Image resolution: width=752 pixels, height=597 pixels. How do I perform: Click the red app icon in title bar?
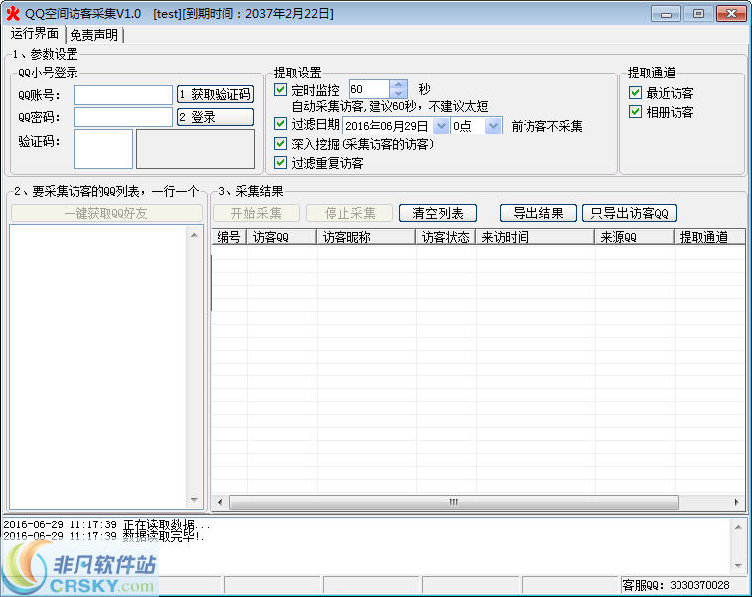[13, 14]
